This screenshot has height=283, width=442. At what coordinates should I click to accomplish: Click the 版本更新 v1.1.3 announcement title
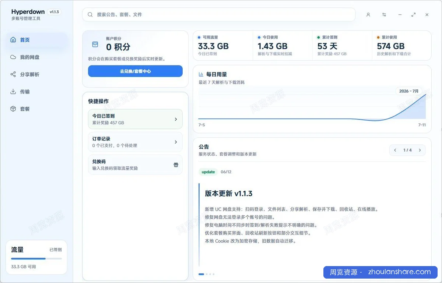point(228,194)
